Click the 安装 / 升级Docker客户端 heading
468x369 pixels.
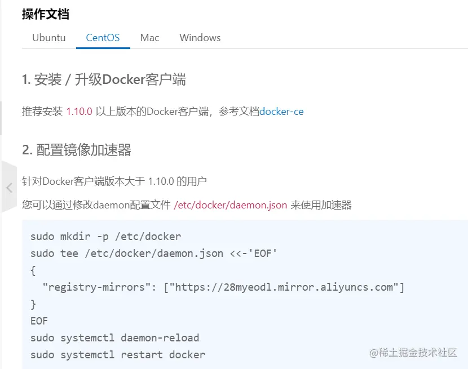[104, 80]
